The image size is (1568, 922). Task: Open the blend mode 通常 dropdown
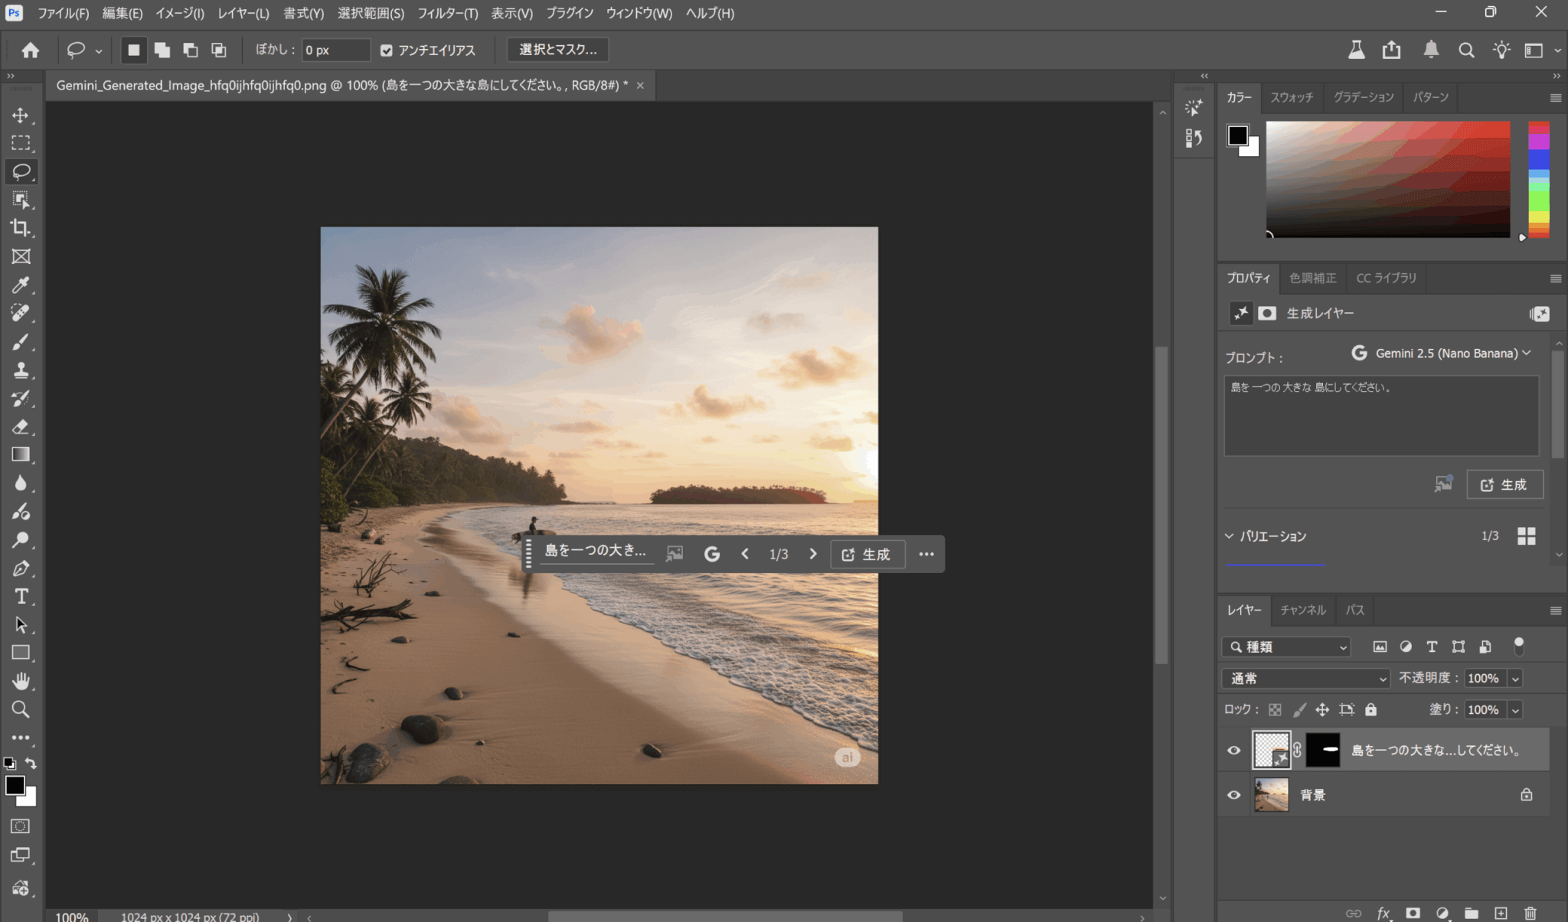click(x=1305, y=679)
